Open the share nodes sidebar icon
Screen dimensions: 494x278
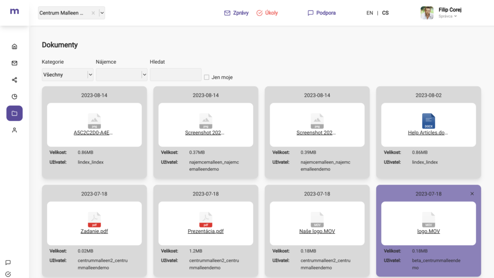point(14,80)
